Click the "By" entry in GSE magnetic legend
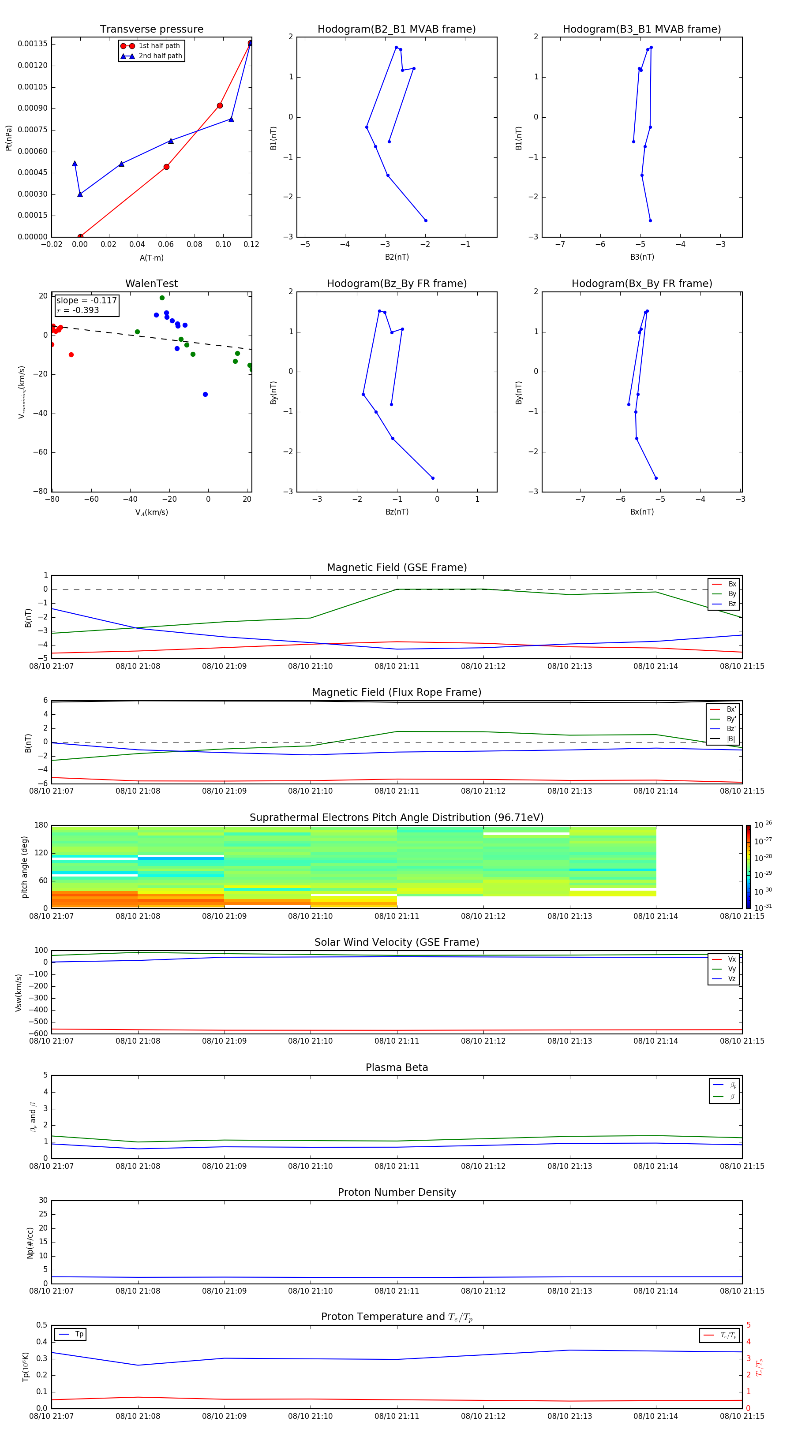Viewport: 794px width, 1455px height. (x=724, y=594)
